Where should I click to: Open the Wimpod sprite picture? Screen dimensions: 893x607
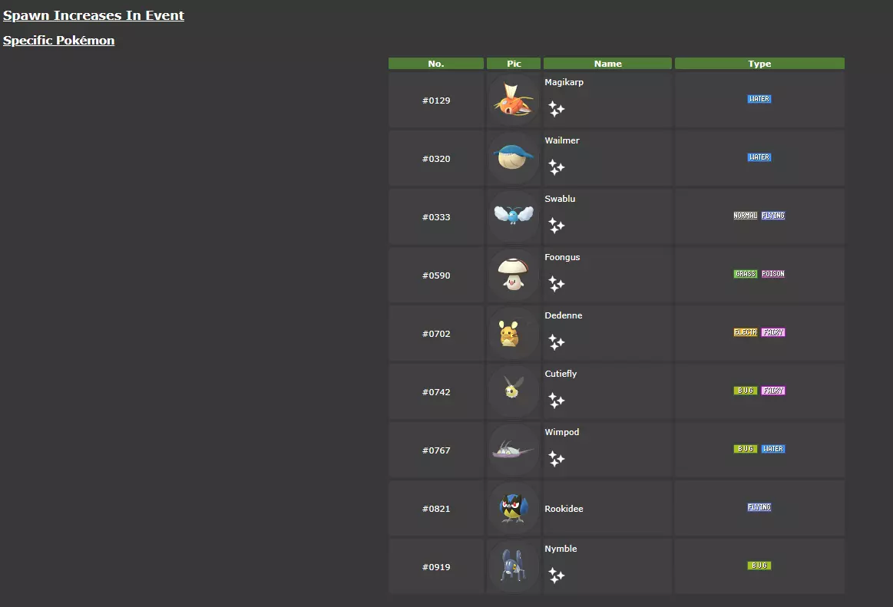click(514, 450)
